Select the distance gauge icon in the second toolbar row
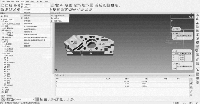Viewport: 200px width, 104px height. point(74,10)
